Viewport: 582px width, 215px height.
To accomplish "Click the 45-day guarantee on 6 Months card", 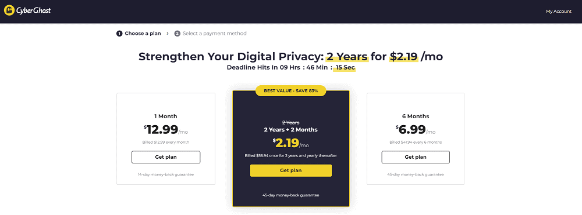I will pyautogui.click(x=416, y=174).
